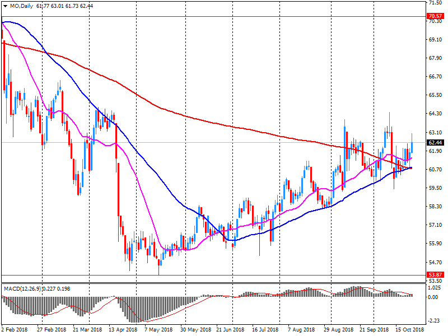Screen dimensions: 448x336
Task: Select the 16 Jul 2018 date label
Action: click(265, 329)
